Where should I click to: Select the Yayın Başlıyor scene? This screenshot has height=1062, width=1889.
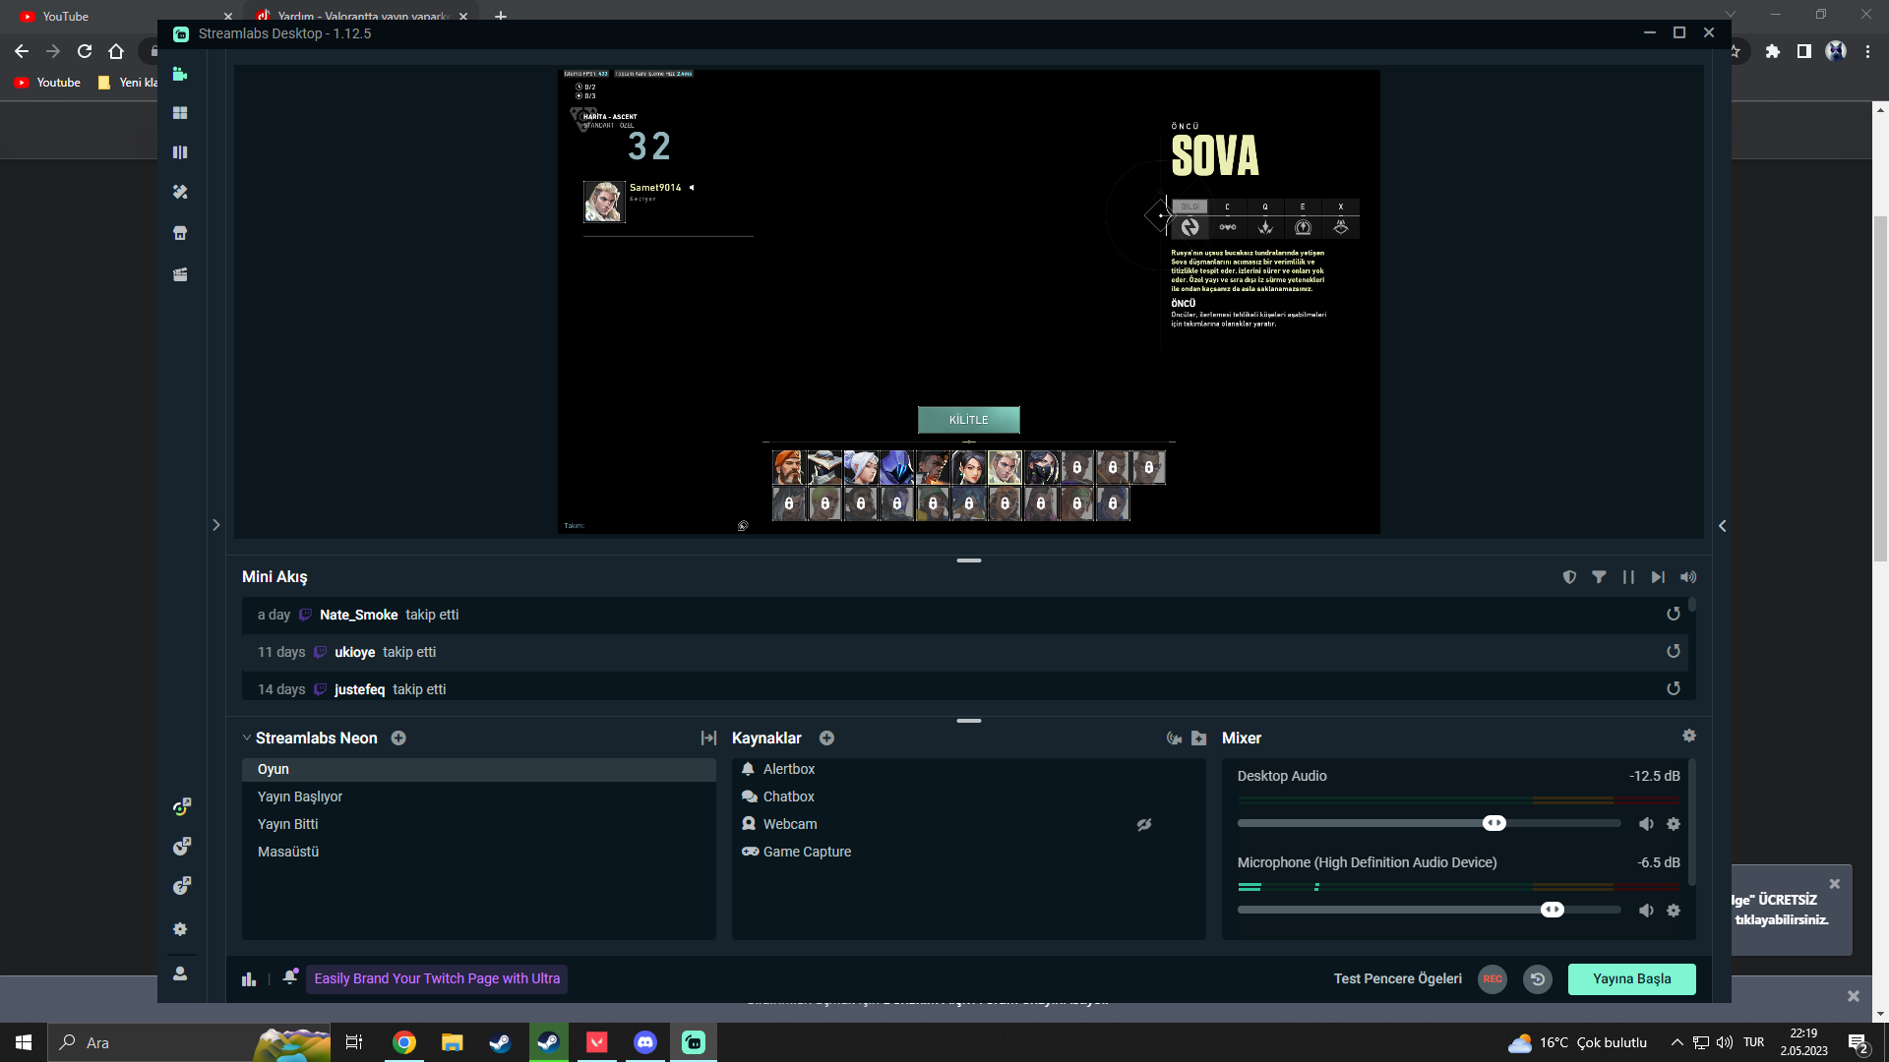click(x=300, y=796)
